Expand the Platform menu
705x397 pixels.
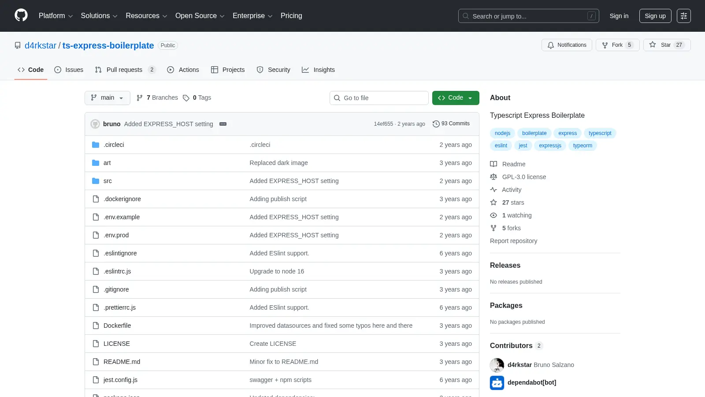point(56,16)
